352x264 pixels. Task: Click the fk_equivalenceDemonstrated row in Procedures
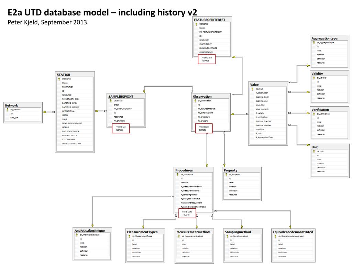[194, 207]
